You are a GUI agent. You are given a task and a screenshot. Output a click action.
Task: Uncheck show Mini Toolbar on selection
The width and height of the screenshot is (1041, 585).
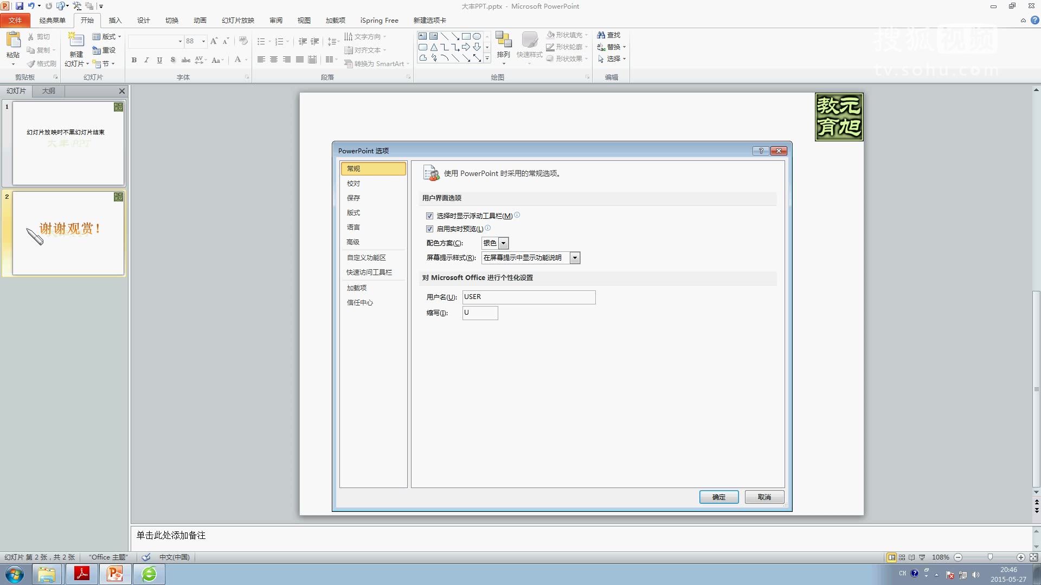pos(430,216)
